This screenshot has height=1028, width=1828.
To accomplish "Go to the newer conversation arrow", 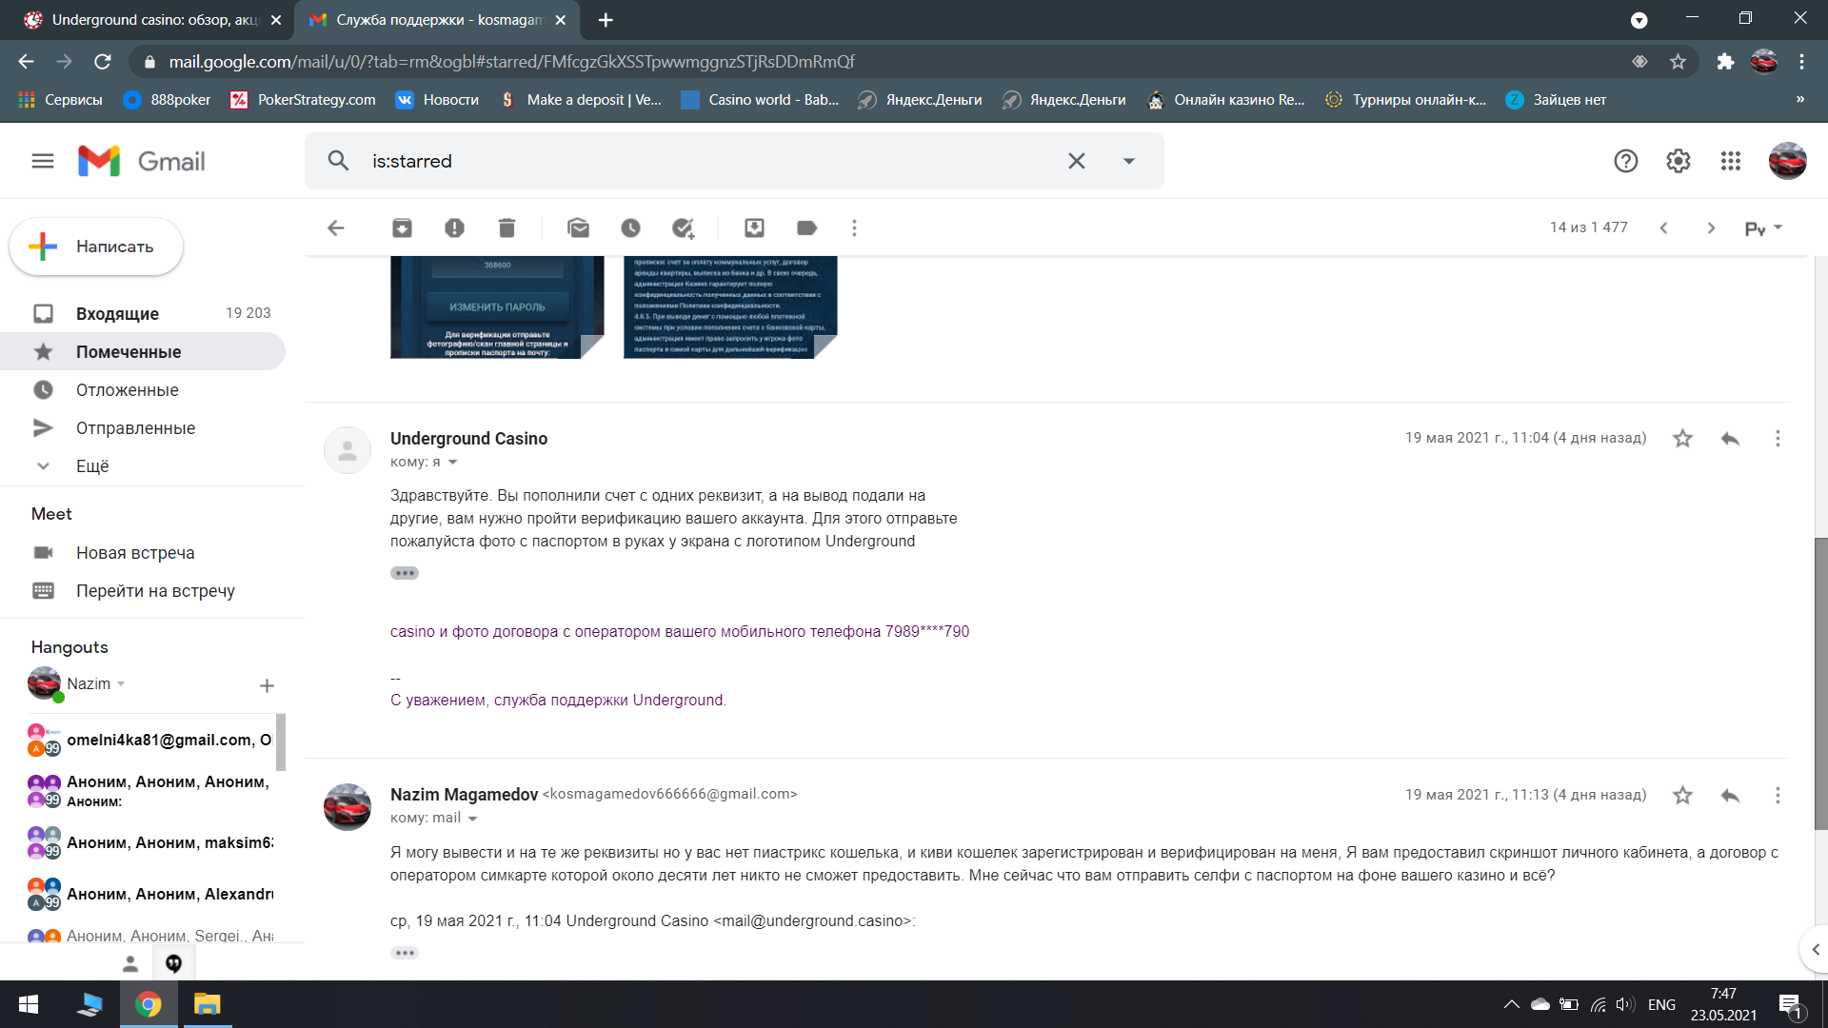I will pyautogui.click(x=1663, y=228).
